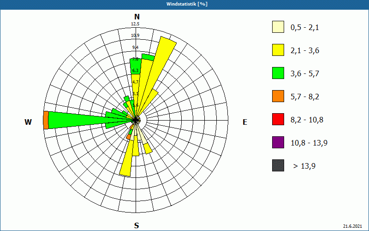
Task: Click the legend label '3,6 - 5,7'
Action: (305, 74)
